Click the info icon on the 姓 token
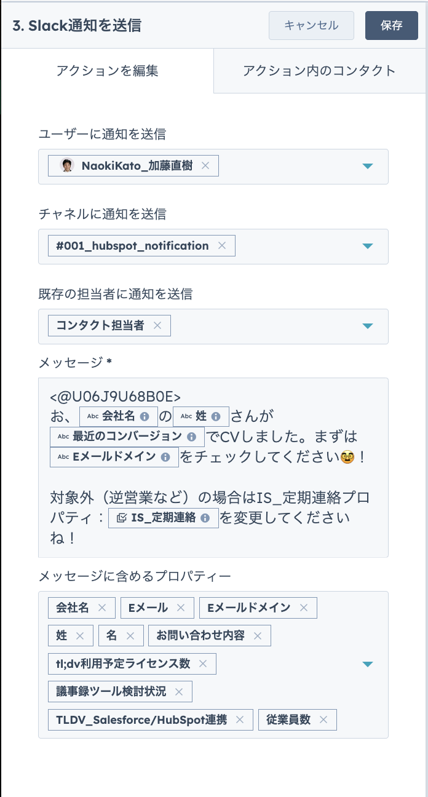This screenshot has width=428, height=797. point(216,416)
